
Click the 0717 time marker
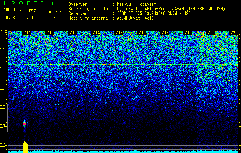click(x=164, y=33)
